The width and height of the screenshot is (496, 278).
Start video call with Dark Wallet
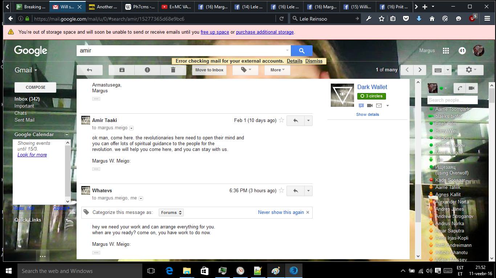tap(370, 106)
